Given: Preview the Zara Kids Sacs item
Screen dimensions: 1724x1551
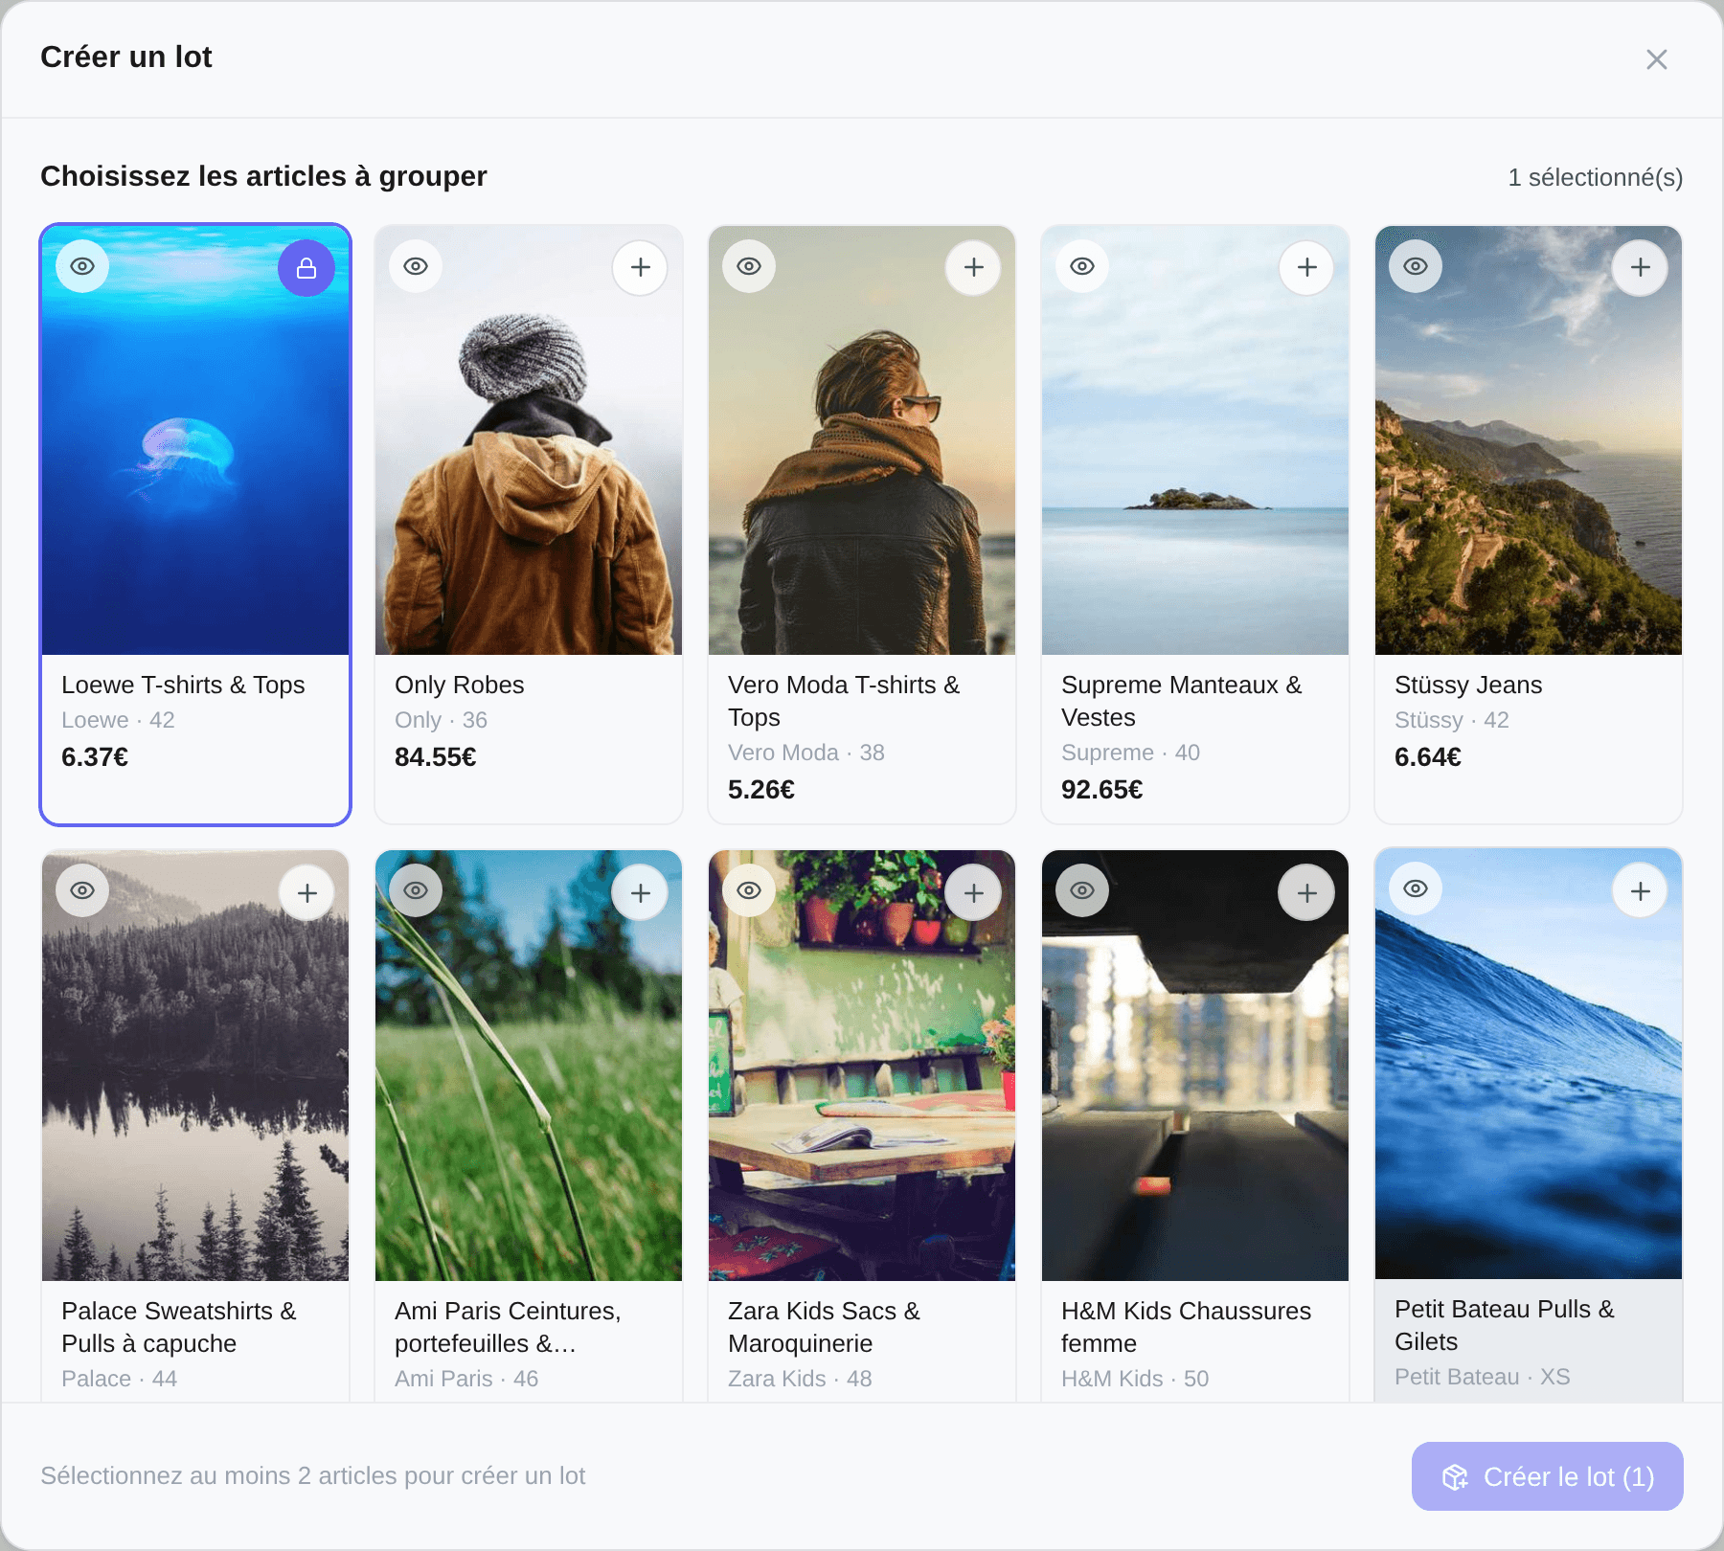Looking at the screenshot, I should coord(749,890).
